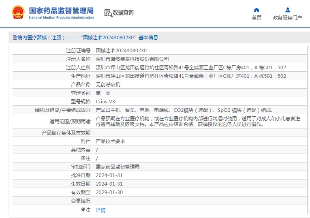Viewport: 310px width, 218px height.
Task: Click the 数据查询 heading text
Action: coord(123,13)
